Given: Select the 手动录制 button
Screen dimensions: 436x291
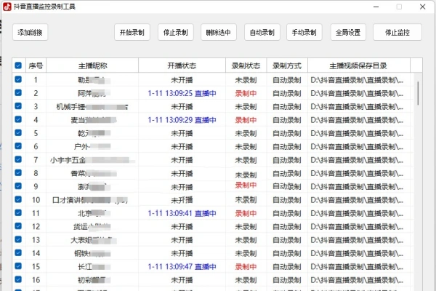Looking at the screenshot, I should tap(304, 33).
